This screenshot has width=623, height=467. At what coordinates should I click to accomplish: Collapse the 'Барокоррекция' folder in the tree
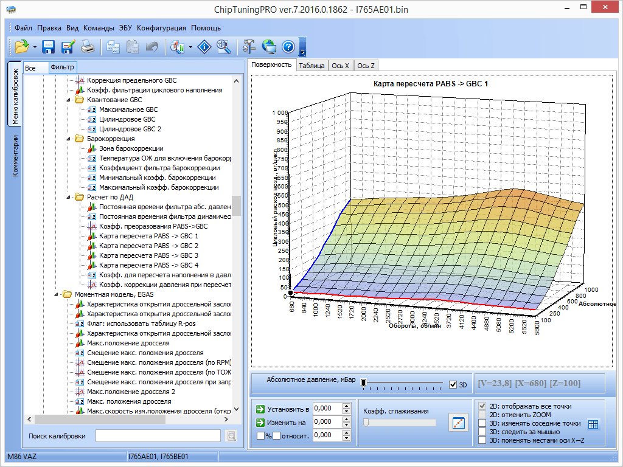[x=68, y=139]
